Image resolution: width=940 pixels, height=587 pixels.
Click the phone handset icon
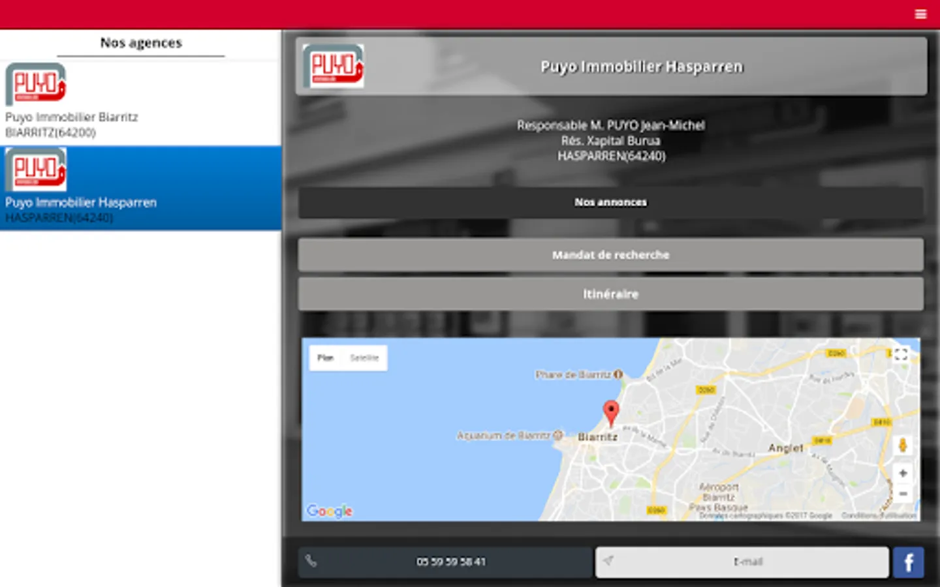point(311,561)
